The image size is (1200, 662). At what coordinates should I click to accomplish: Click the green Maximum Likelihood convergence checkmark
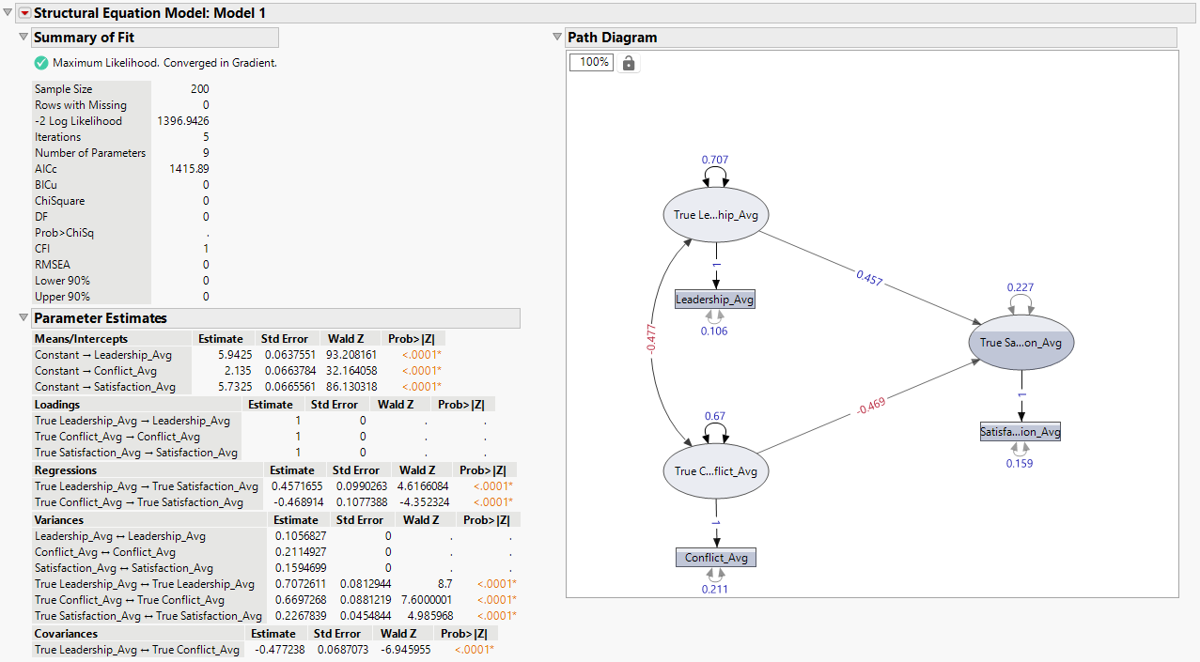click(40, 62)
